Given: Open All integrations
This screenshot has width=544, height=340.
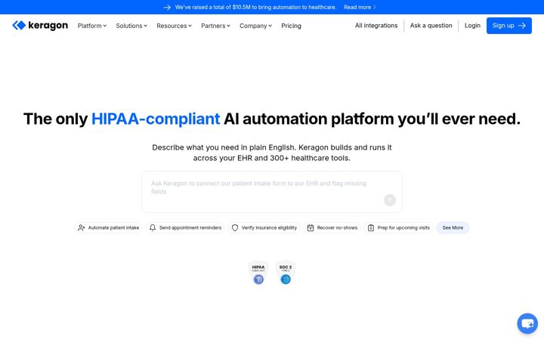Looking at the screenshot, I should click(x=376, y=26).
